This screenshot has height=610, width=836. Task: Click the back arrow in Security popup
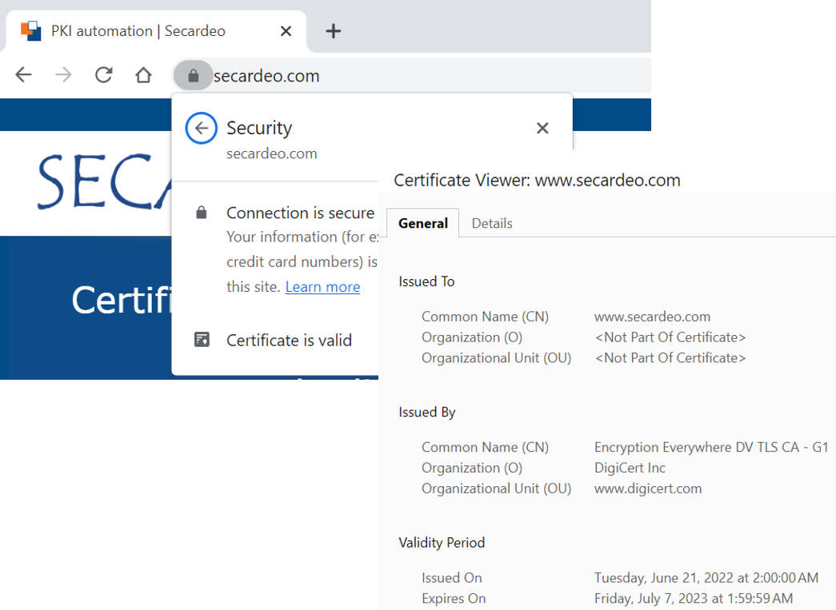click(x=202, y=128)
